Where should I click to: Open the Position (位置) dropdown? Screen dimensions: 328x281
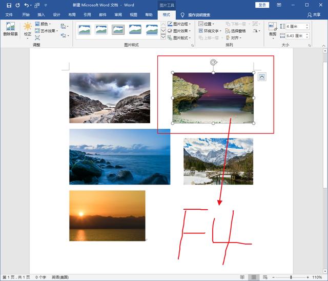(x=206, y=24)
